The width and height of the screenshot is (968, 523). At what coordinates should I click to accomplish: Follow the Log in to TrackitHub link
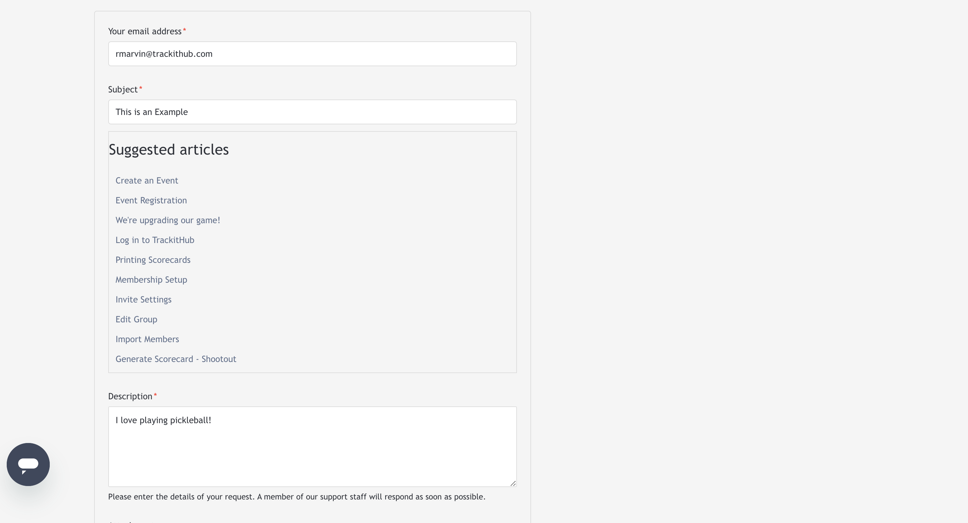pyautogui.click(x=155, y=240)
